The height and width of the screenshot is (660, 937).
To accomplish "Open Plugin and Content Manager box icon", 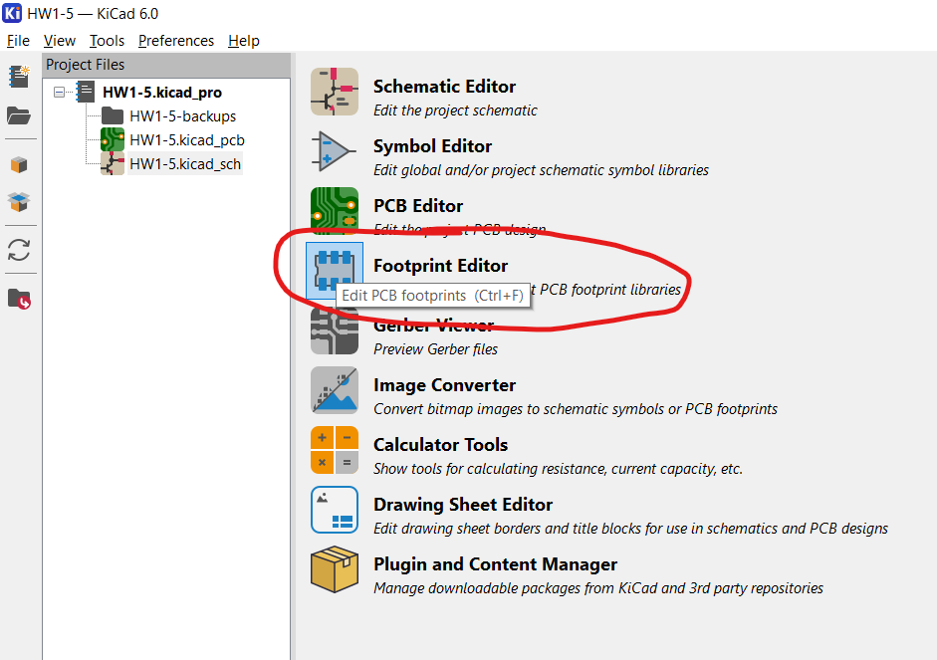I will coord(334,569).
